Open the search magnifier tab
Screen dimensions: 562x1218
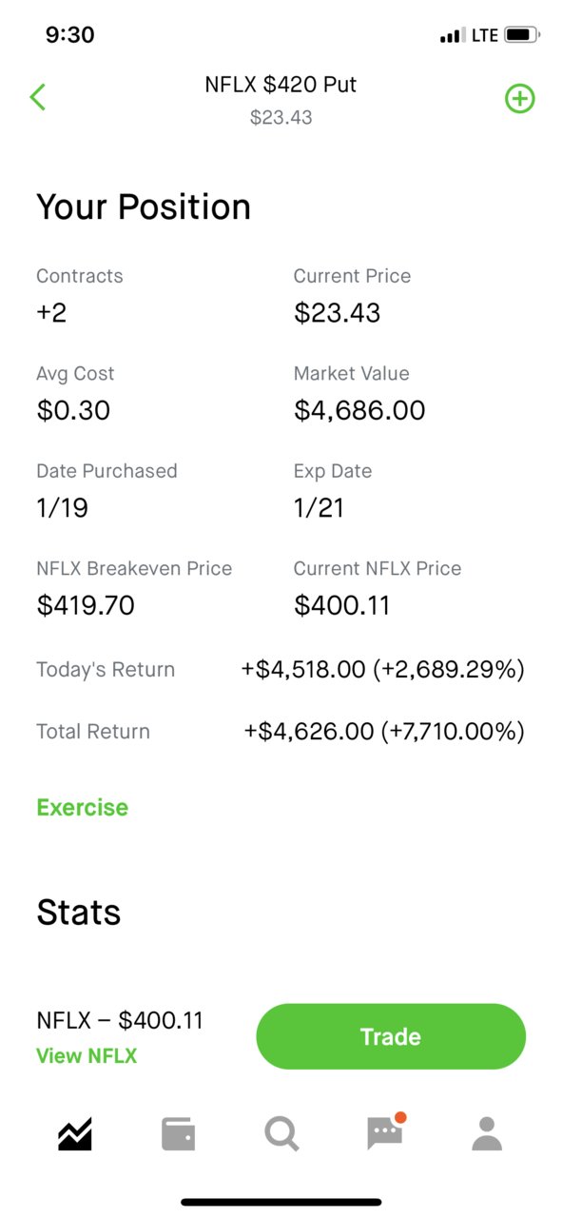tap(281, 1133)
